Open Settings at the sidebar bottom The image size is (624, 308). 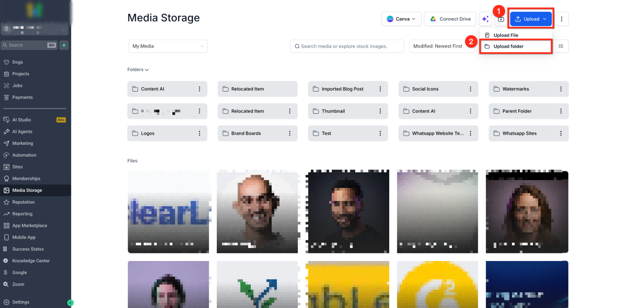click(36, 302)
